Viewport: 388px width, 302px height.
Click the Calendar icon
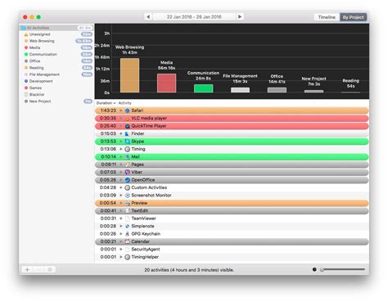pyautogui.click(x=127, y=241)
